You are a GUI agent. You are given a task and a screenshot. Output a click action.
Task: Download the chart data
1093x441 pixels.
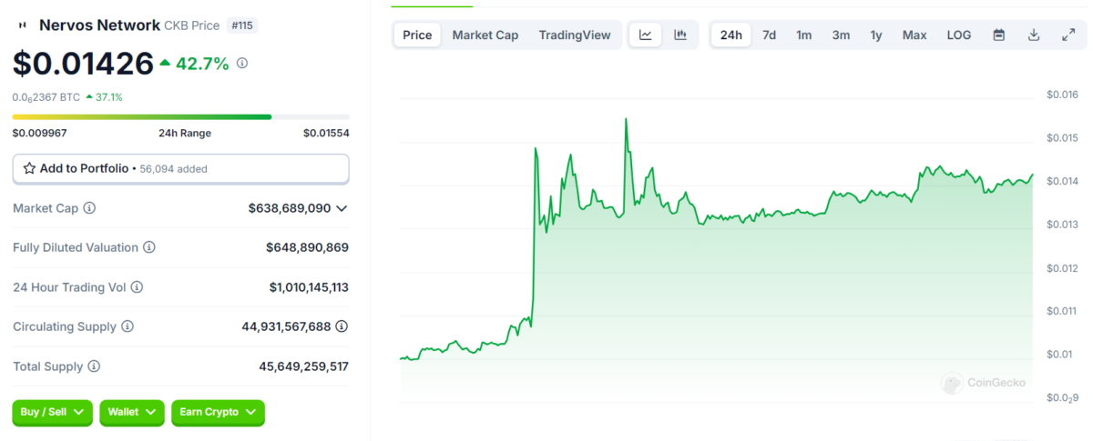(1034, 35)
